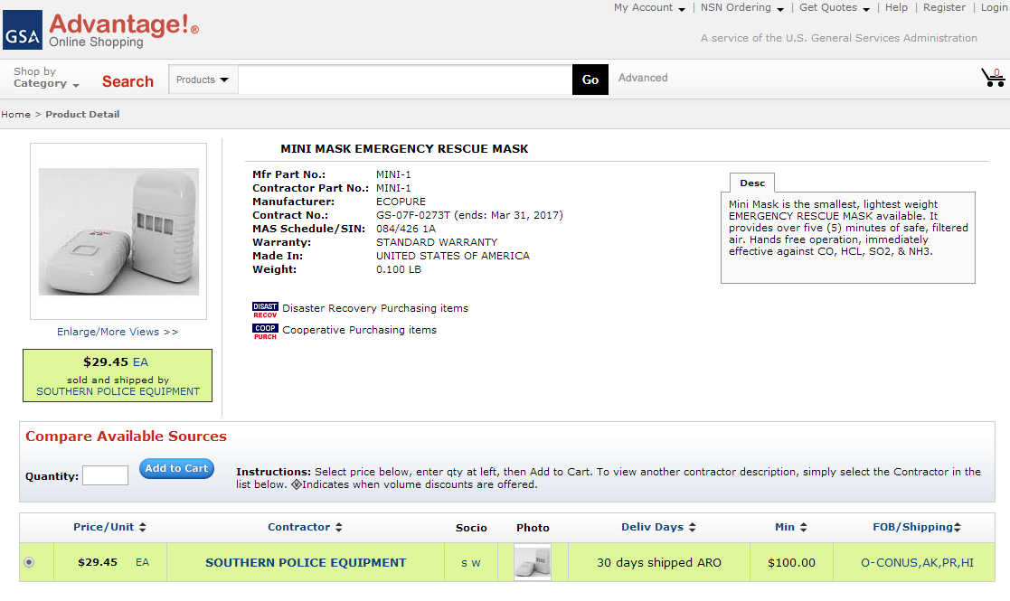The height and width of the screenshot is (601, 1010).
Task: Click the Min column header
Action: [785, 527]
